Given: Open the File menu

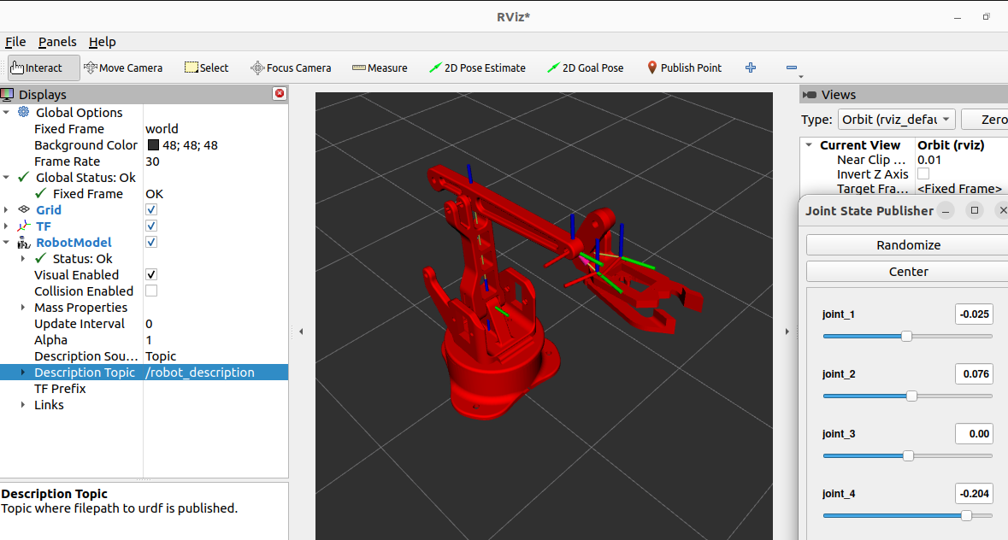Looking at the screenshot, I should tap(15, 41).
